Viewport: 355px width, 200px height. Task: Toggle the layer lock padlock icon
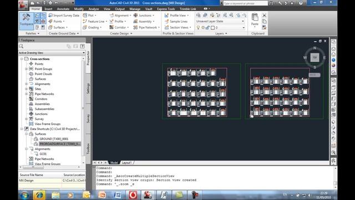click(207, 27)
